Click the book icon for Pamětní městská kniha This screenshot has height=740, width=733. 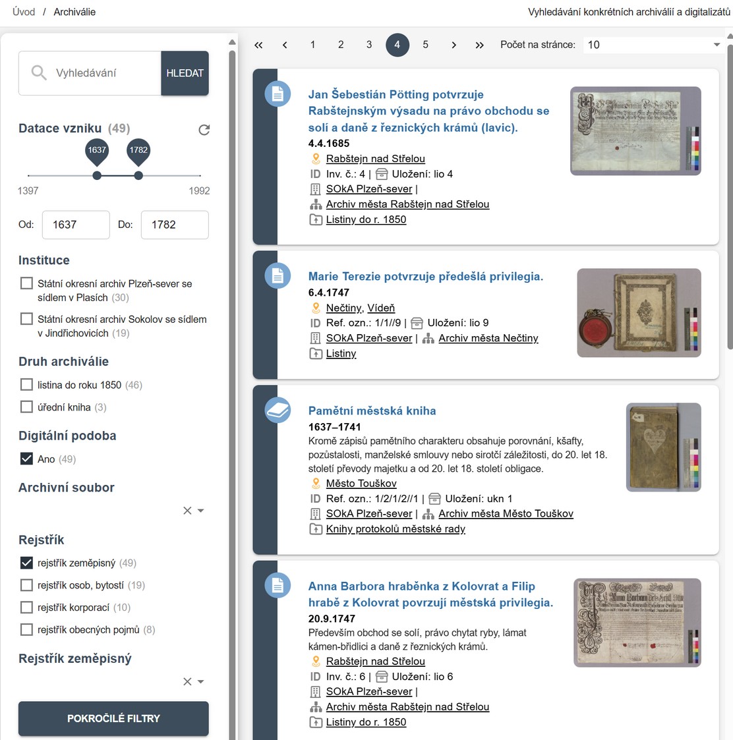pos(278,411)
